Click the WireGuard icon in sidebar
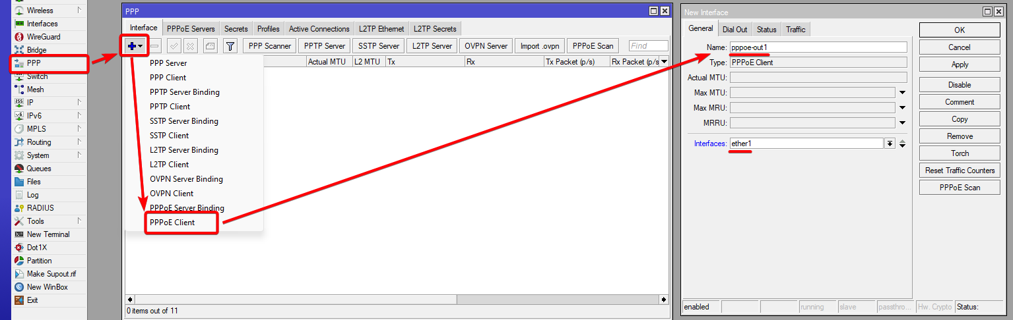 (18, 37)
